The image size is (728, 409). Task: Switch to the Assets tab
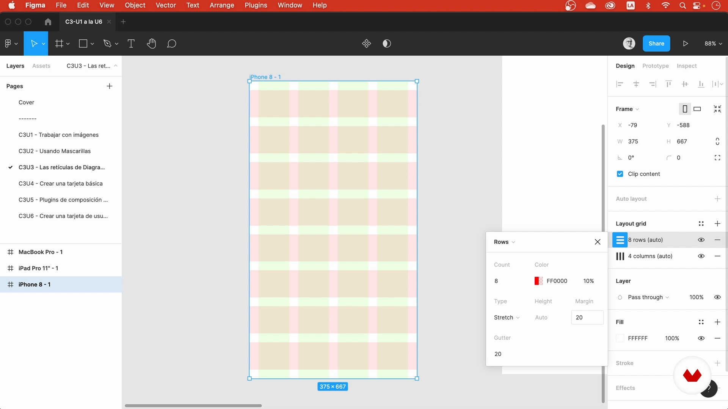(41, 66)
